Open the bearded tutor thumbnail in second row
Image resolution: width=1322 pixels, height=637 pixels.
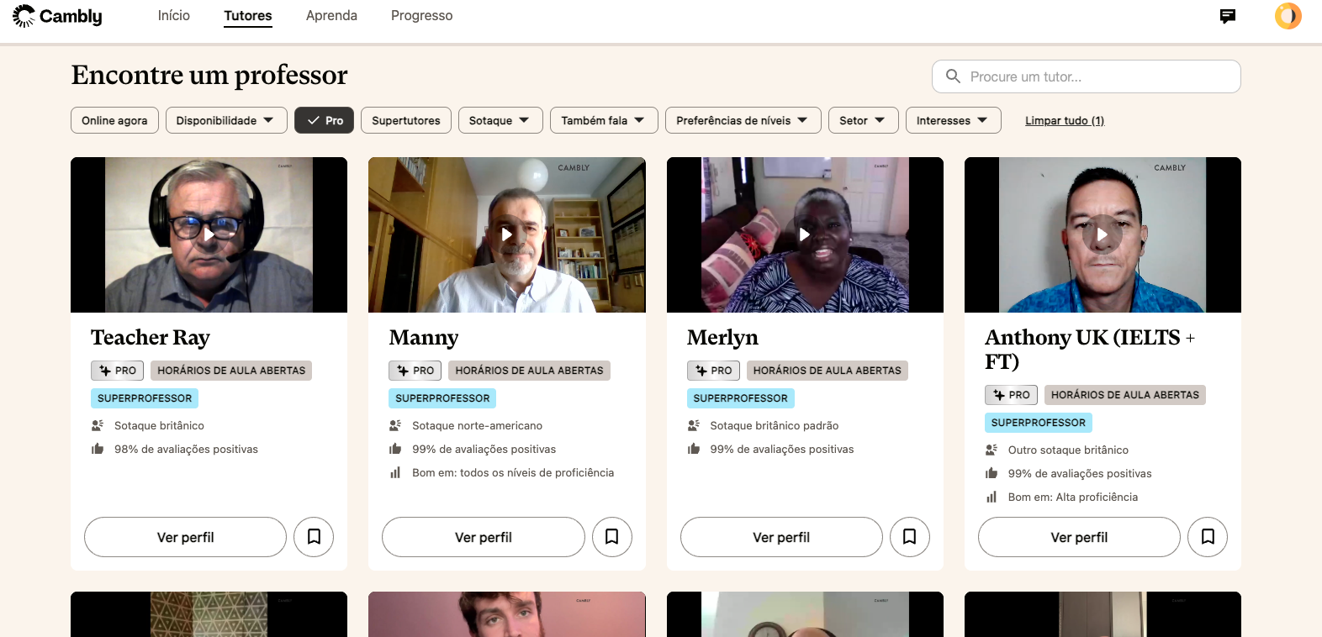coord(507,614)
